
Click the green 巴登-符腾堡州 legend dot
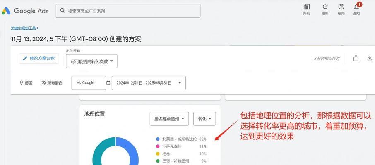pos(158,161)
